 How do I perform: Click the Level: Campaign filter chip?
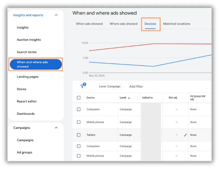[x=110, y=86]
